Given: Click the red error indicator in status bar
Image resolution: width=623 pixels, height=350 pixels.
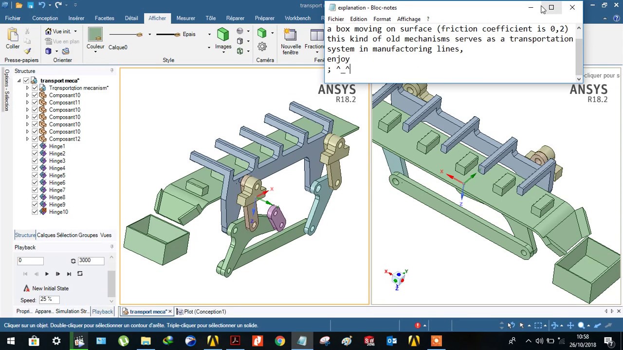Looking at the screenshot, I should click(x=418, y=325).
